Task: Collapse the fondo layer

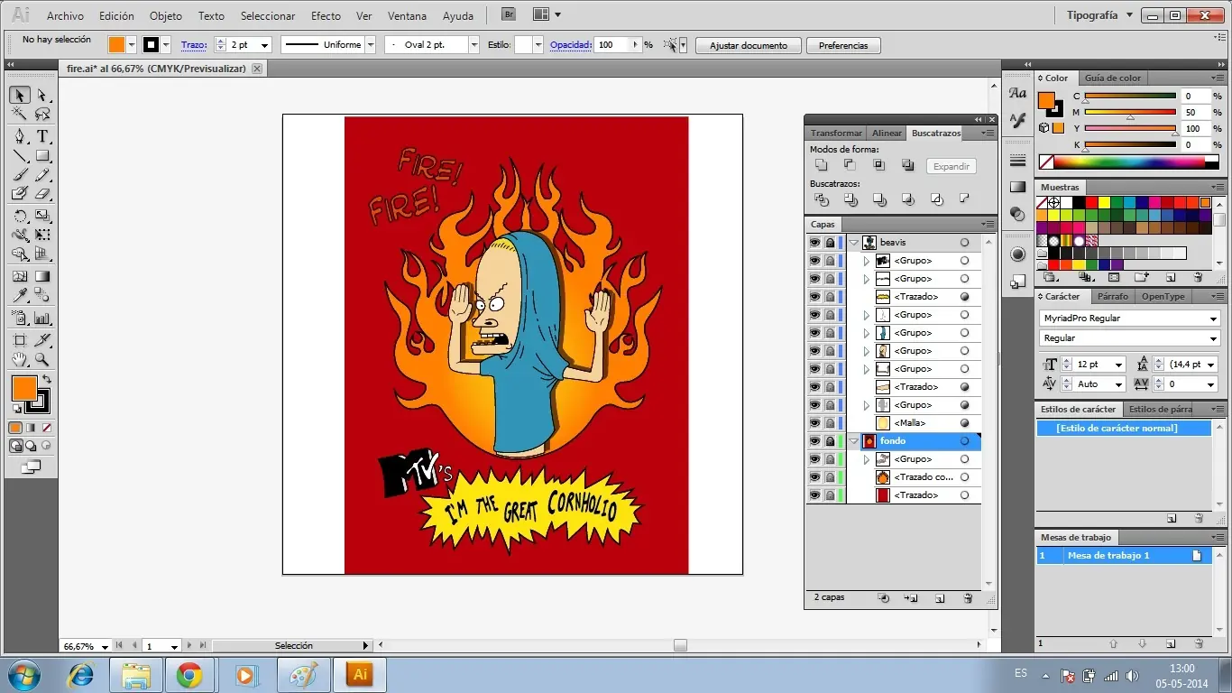Action: coord(853,441)
